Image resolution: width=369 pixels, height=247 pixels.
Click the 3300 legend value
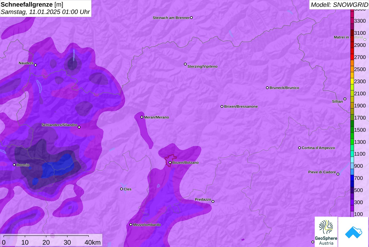[x=360, y=21]
